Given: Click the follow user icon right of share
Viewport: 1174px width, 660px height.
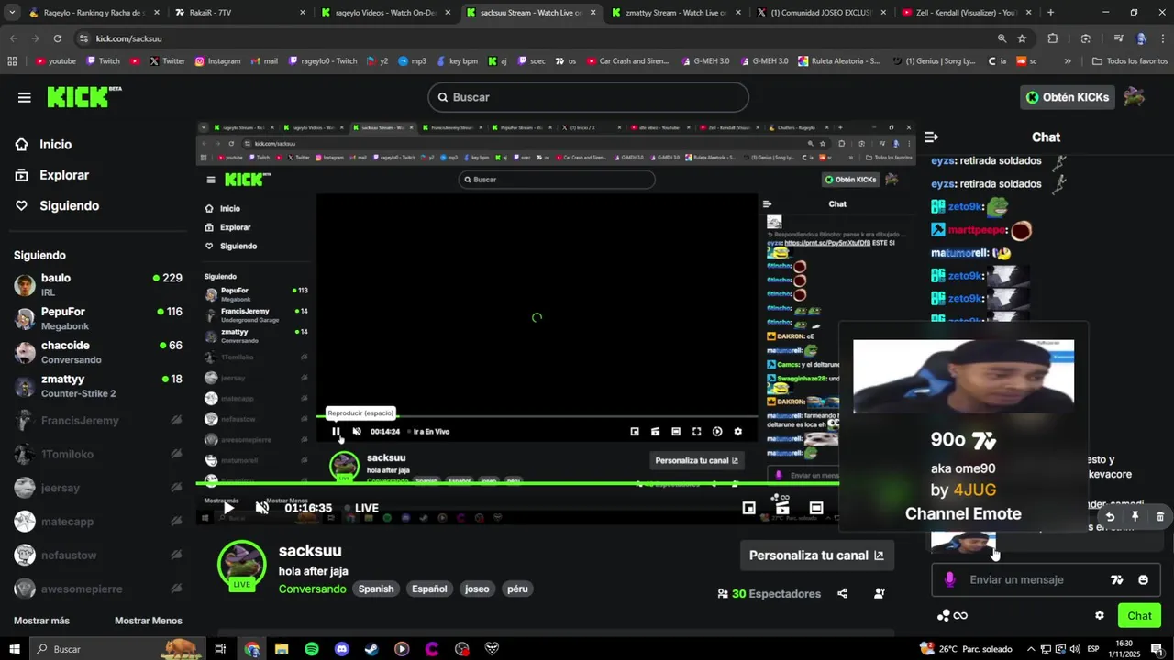Looking at the screenshot, I should pos(880,593).
